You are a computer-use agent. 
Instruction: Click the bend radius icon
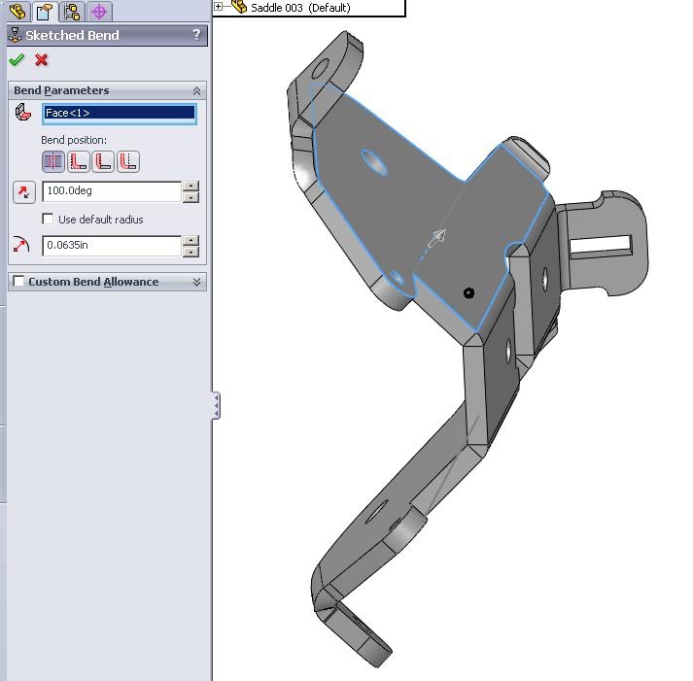tap(21, 245)
